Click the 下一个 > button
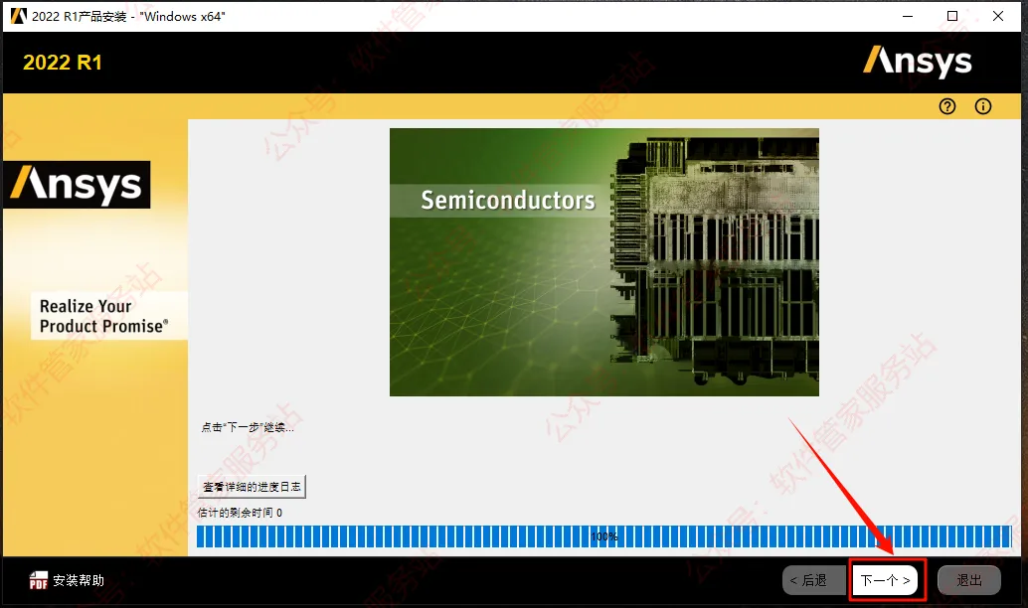 [885, 580]
